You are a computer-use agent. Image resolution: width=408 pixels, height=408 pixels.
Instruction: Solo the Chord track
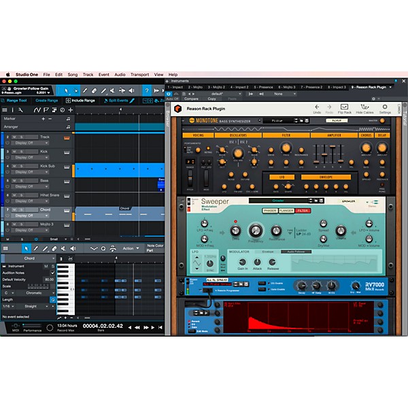22,209
